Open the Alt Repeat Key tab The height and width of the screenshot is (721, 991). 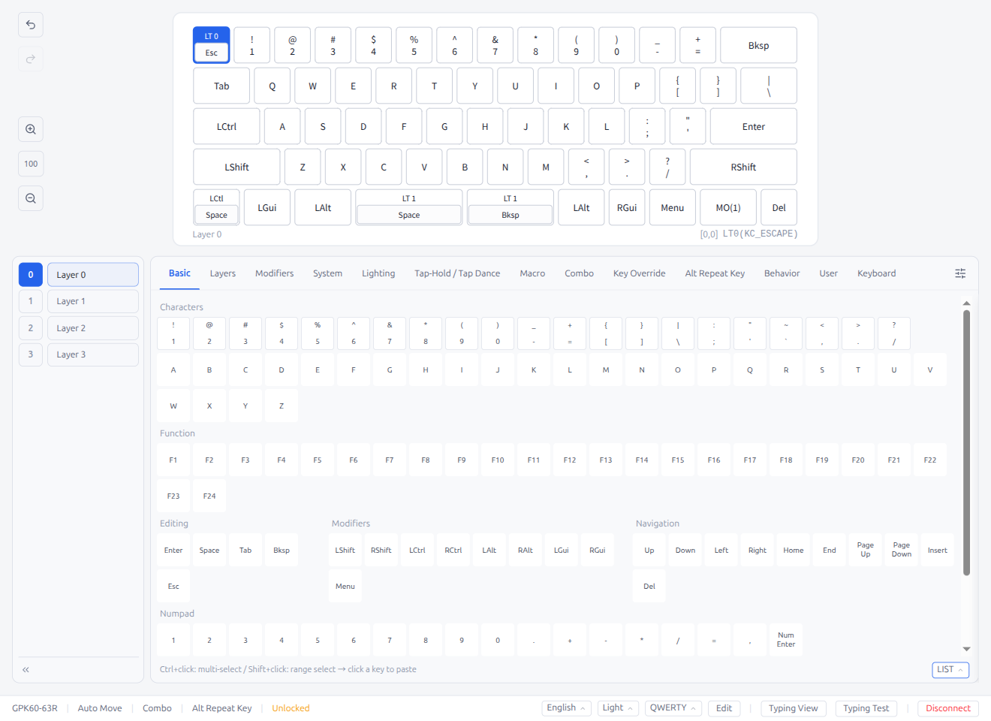tap(715, 273)
